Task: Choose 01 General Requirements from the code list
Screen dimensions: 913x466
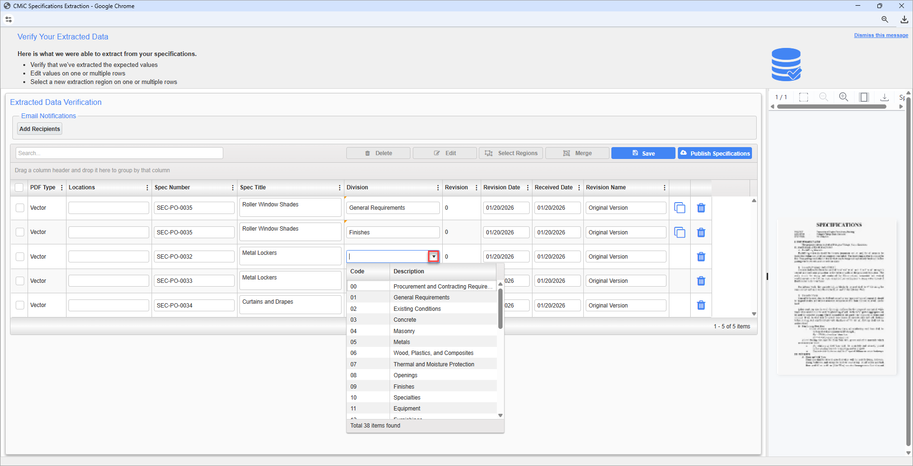Action: coord(421,297)
